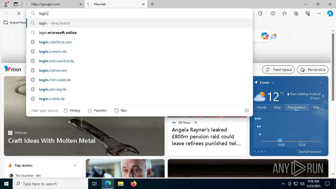The width and height of the screenshot is (336, 189).
Task: Open the Angela Rayner pension article
Action: coord(206,136)
